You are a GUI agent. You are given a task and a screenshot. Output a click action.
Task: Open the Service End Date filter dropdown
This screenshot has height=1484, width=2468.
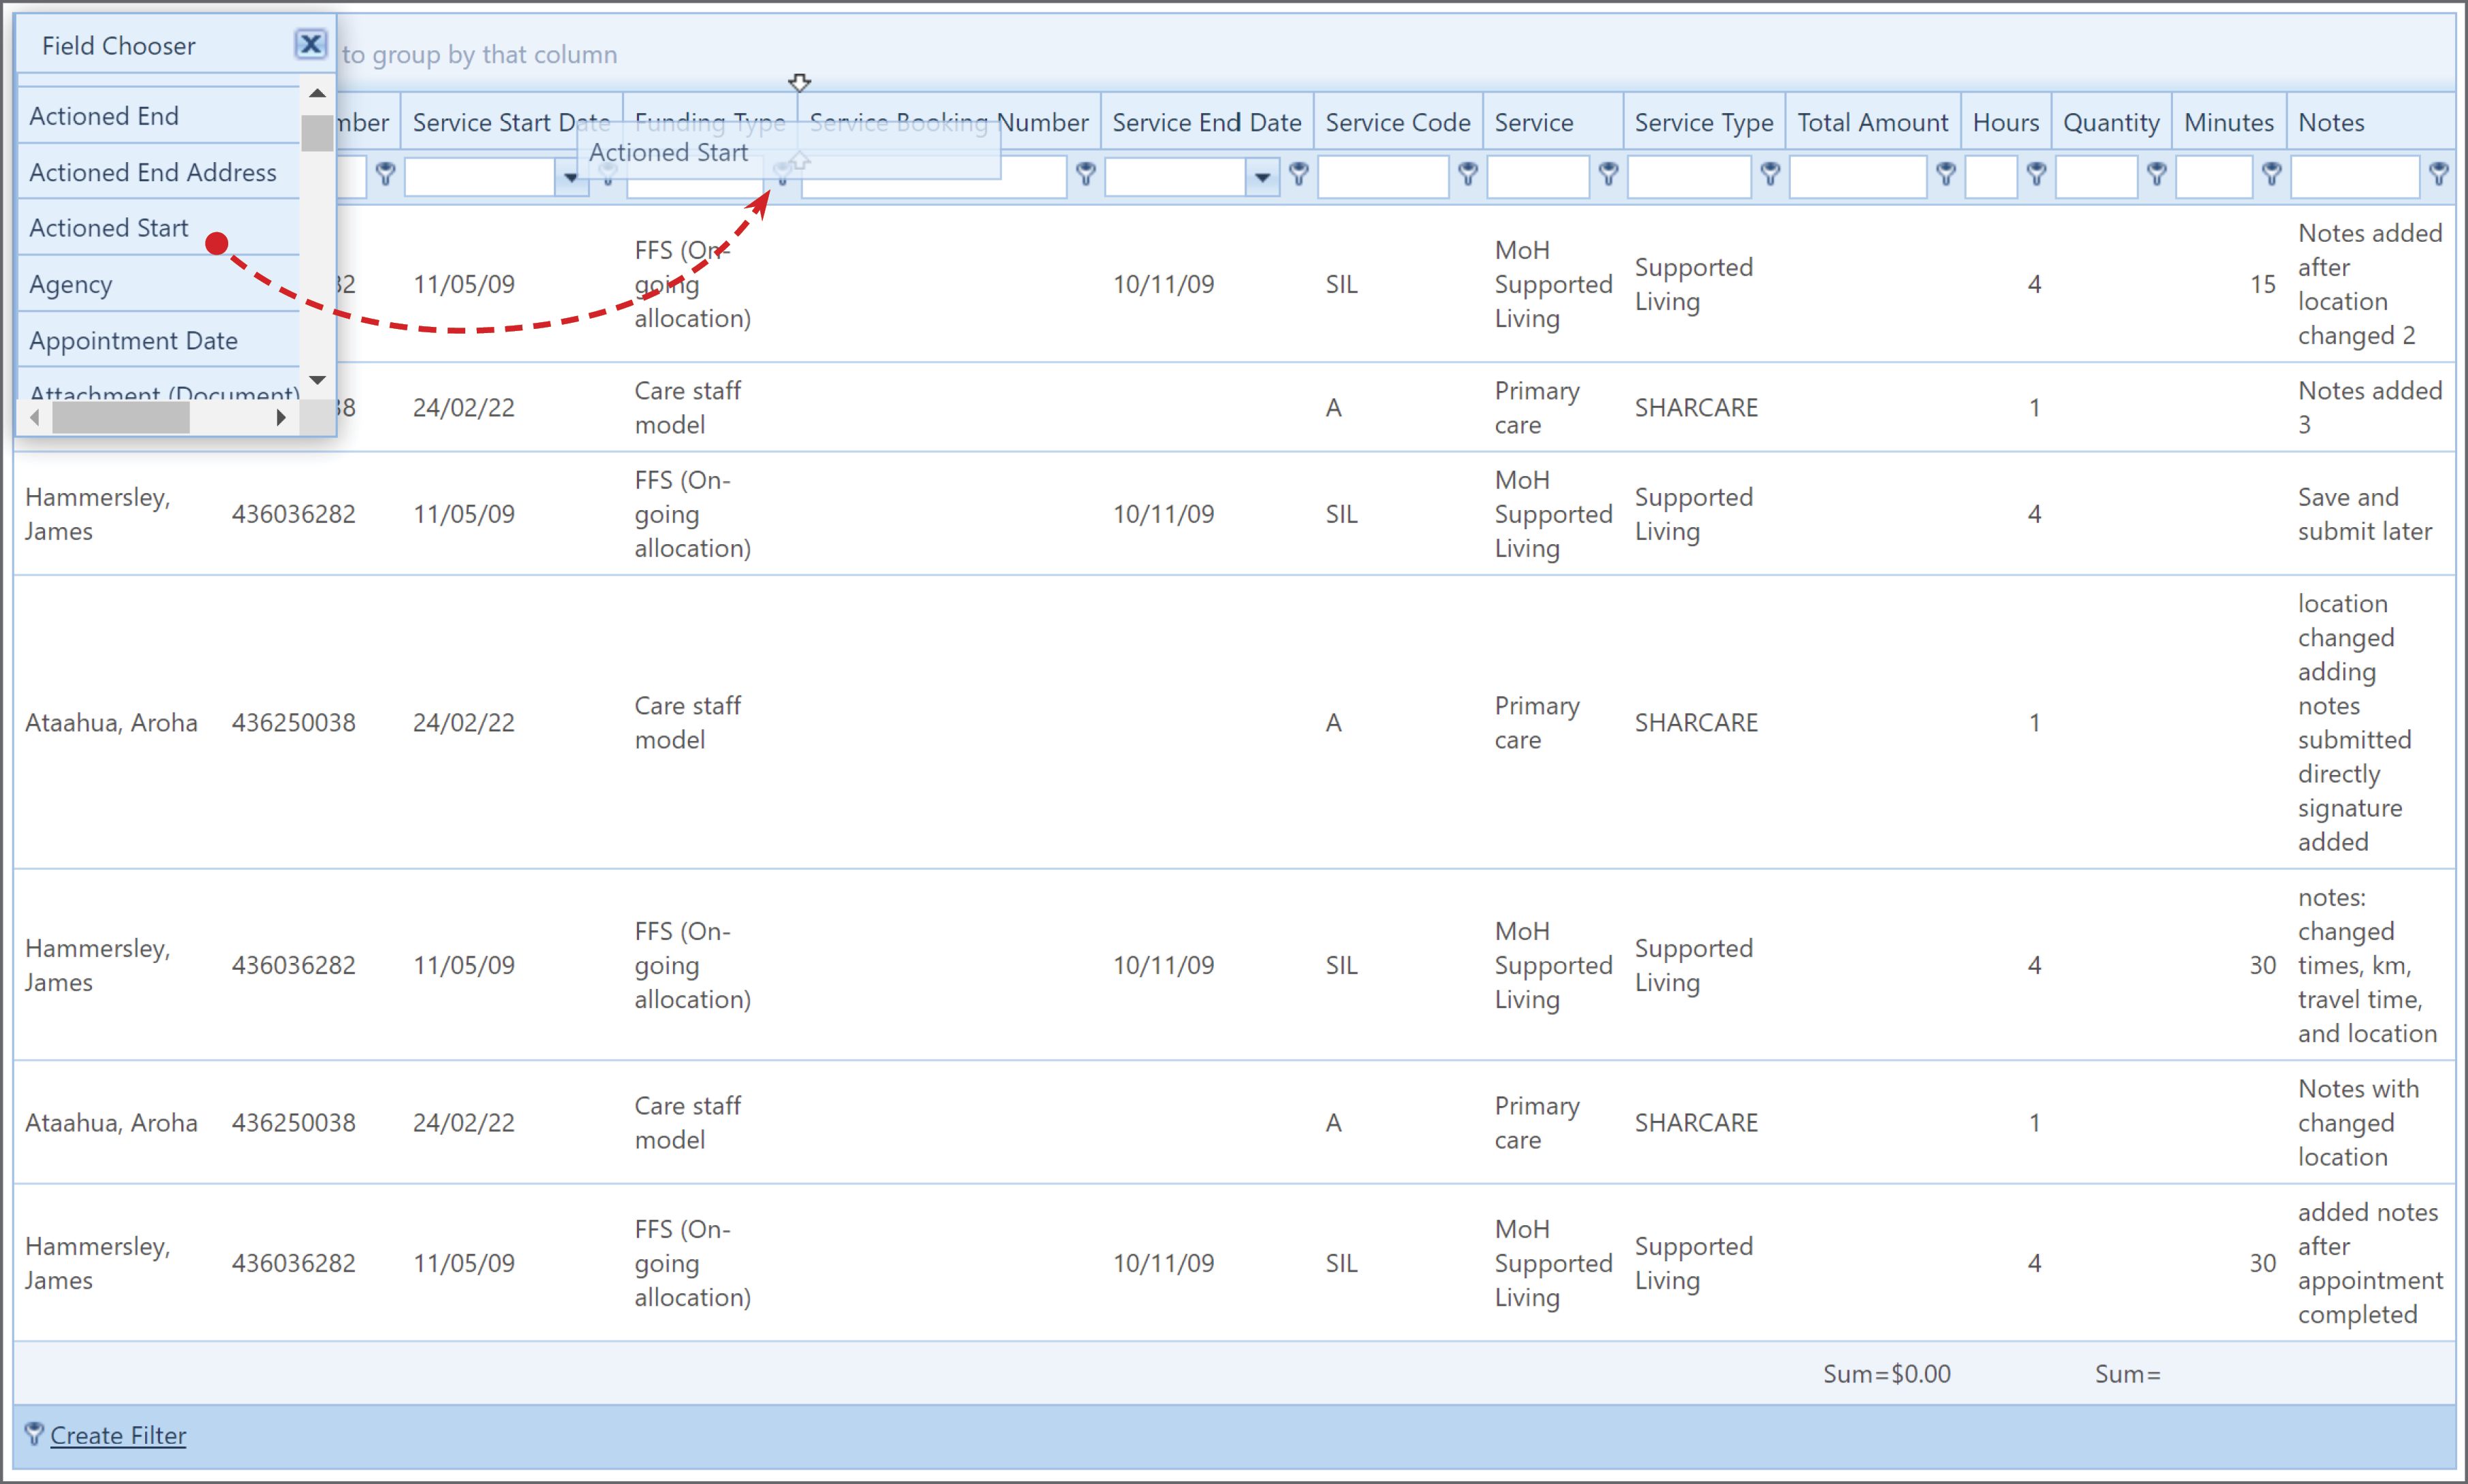(x=1262, y=177)
